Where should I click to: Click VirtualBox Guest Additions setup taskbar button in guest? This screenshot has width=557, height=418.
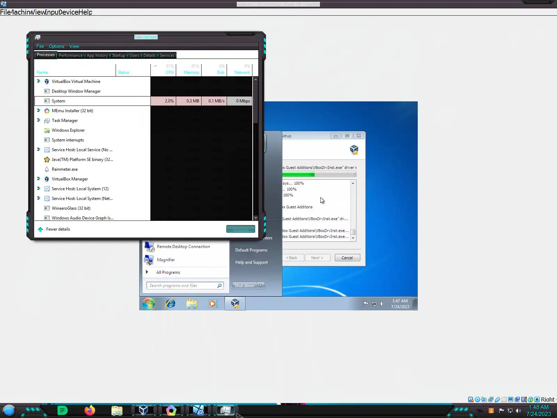tap(235, 303)
